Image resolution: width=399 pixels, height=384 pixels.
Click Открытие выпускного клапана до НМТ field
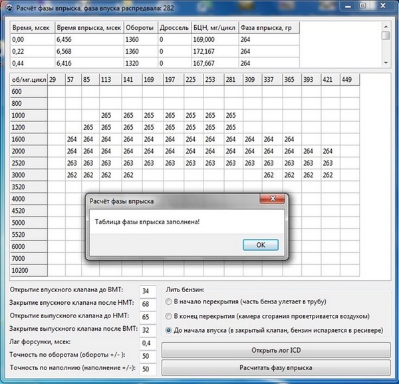click(x=148, y=317)
